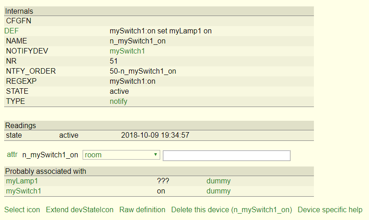This screenshot has height=220, width=369.
Task: Click the attribute value text field
Action: 227,156
